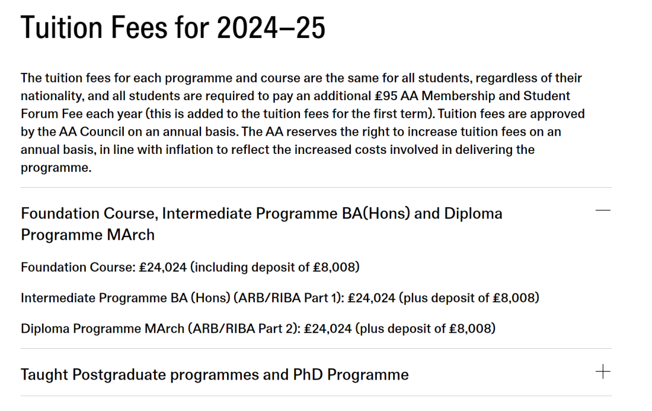Screen dimensions: 652x411
Task: Click the word 'programme.' ending the paragraph
Action: point(56,168)
